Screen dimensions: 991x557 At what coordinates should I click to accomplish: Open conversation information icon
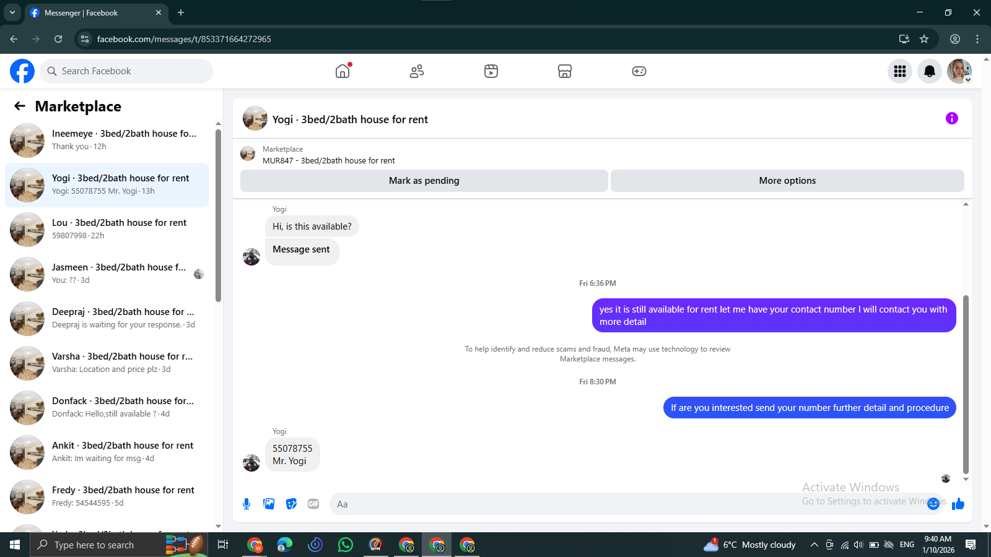tap(952, 118)
